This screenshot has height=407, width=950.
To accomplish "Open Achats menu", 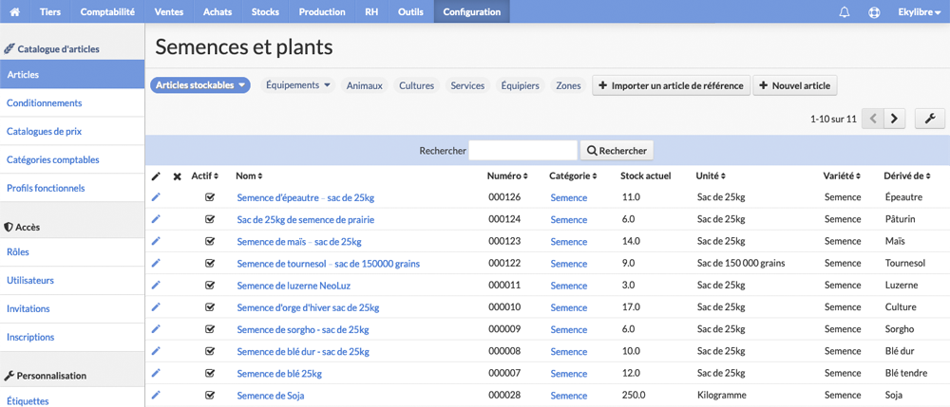I will click(218, 11).
